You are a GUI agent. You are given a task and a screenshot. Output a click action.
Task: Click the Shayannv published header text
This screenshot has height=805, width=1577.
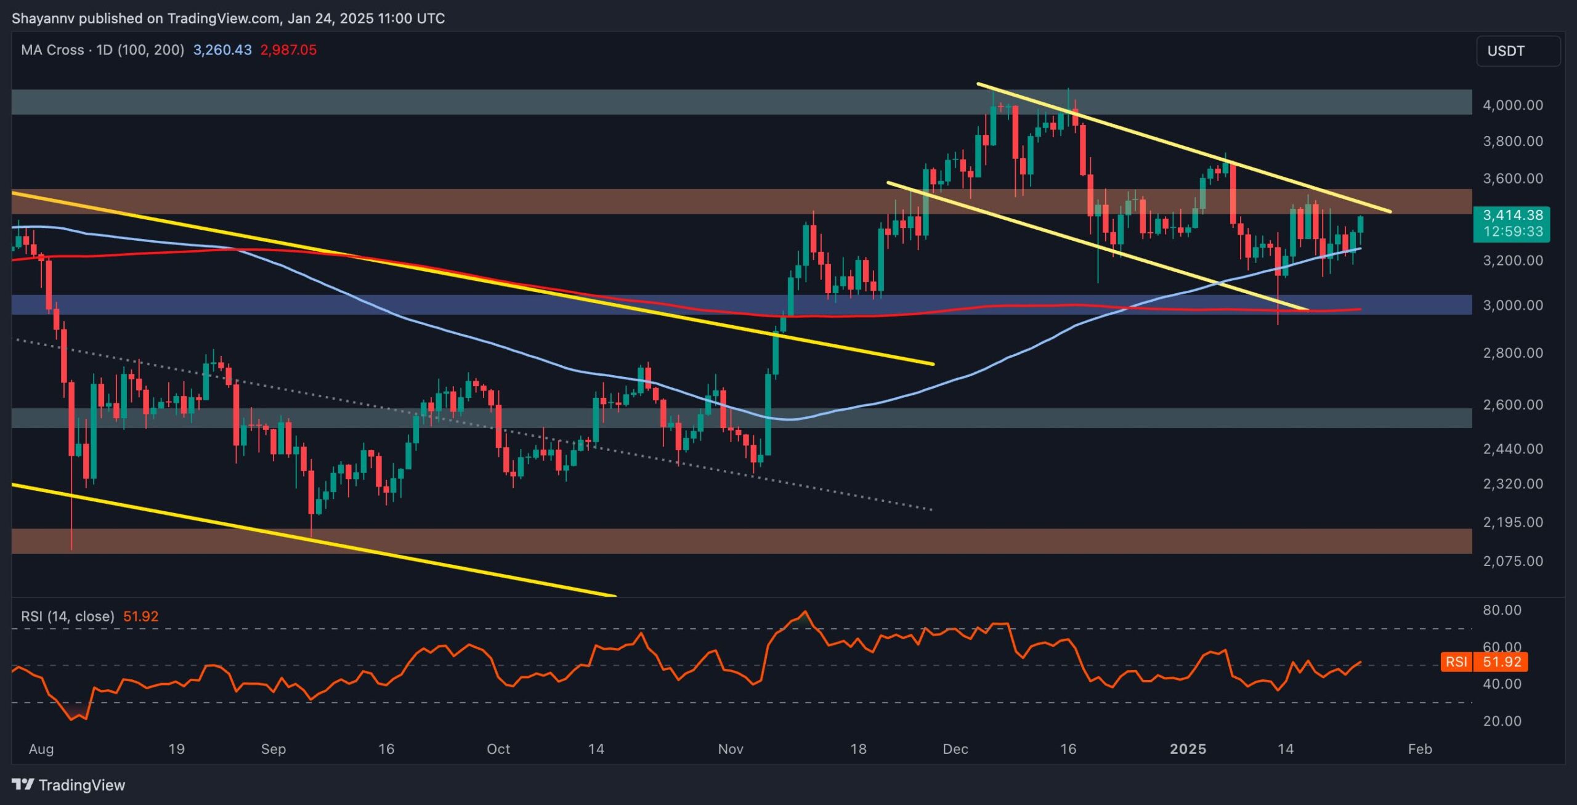228,18
